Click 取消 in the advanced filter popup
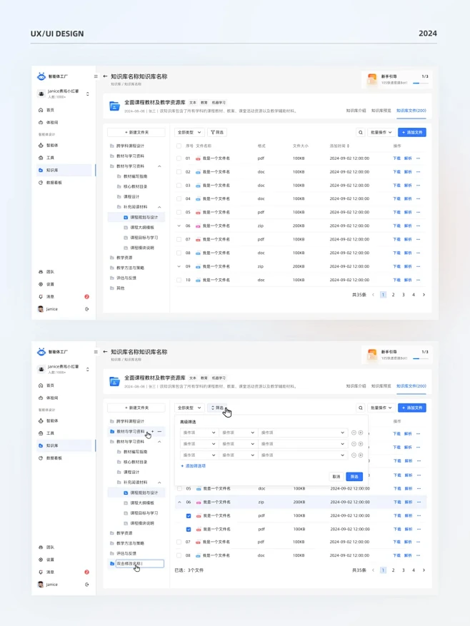 coord(336,476)
